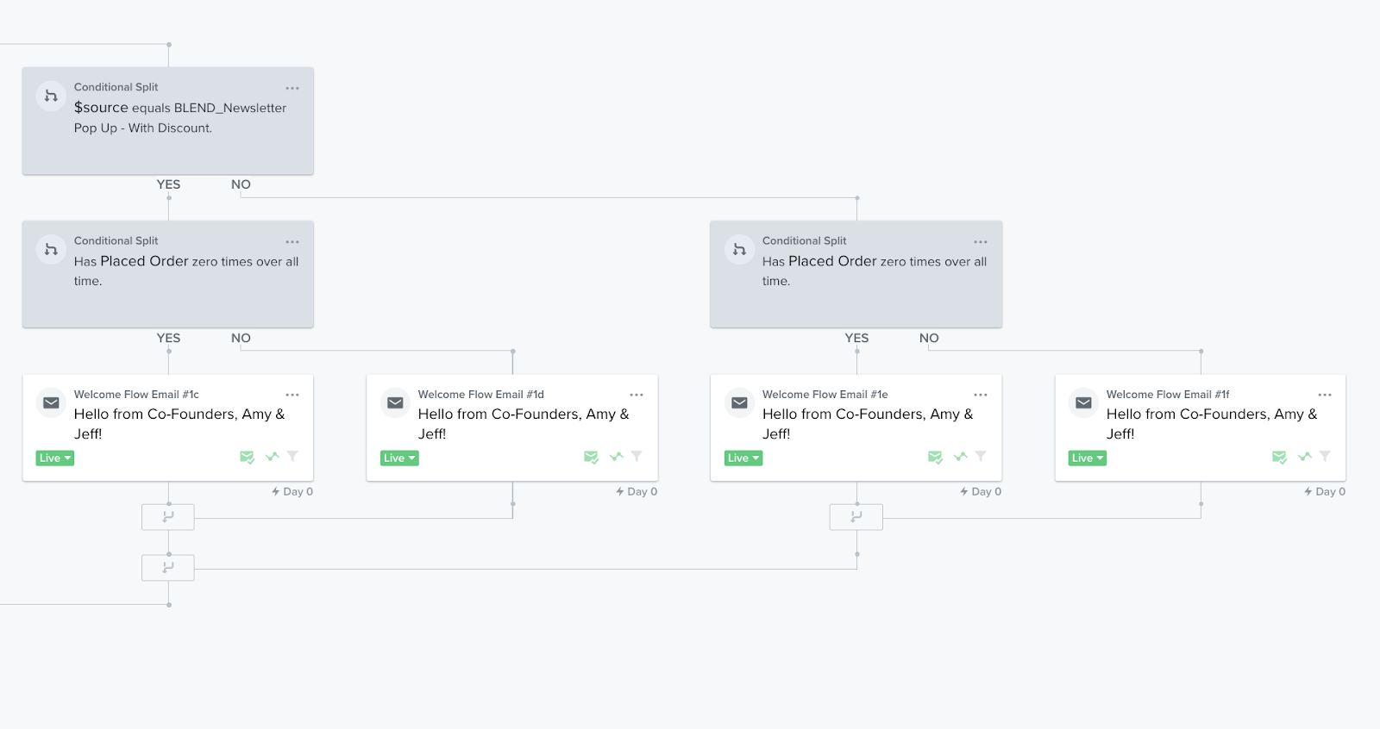The height and width of the screenshot is (729, 1380).
Task: Click the filter funnel icon on Email #1e
Action: [981, 456]
